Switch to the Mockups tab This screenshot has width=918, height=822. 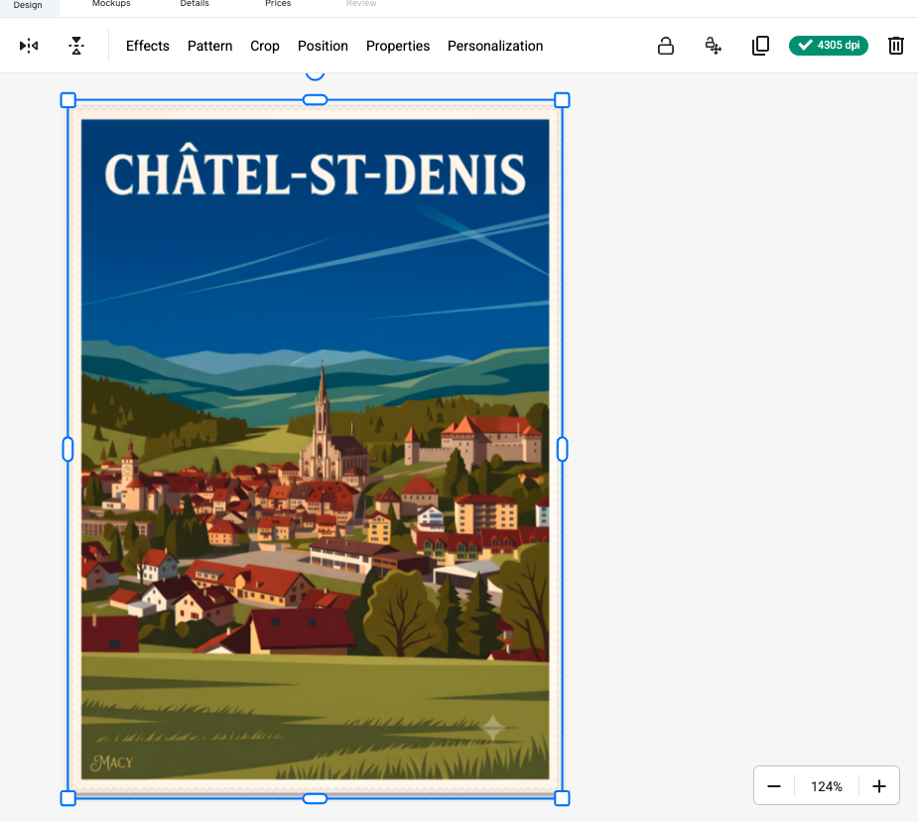[x=111, y=4]
